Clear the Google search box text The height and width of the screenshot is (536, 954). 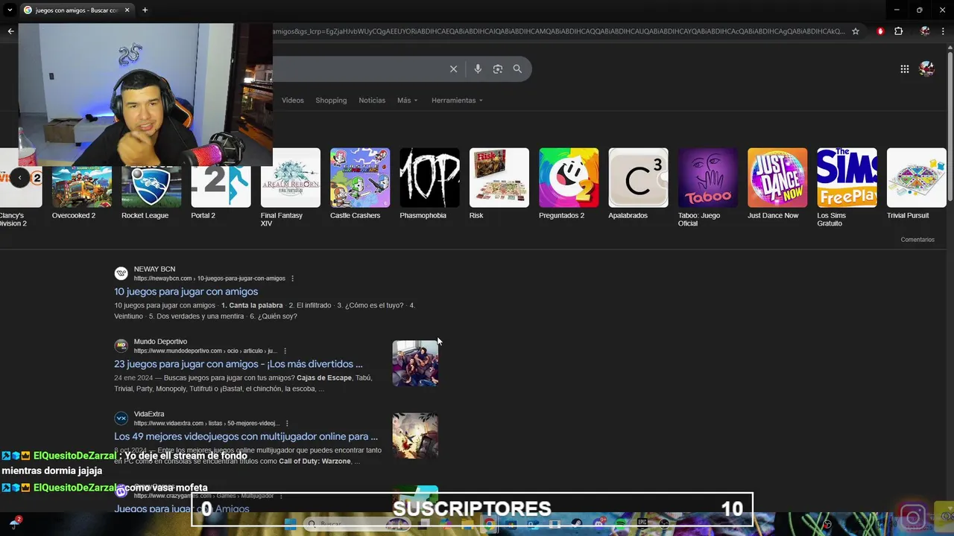453,68
